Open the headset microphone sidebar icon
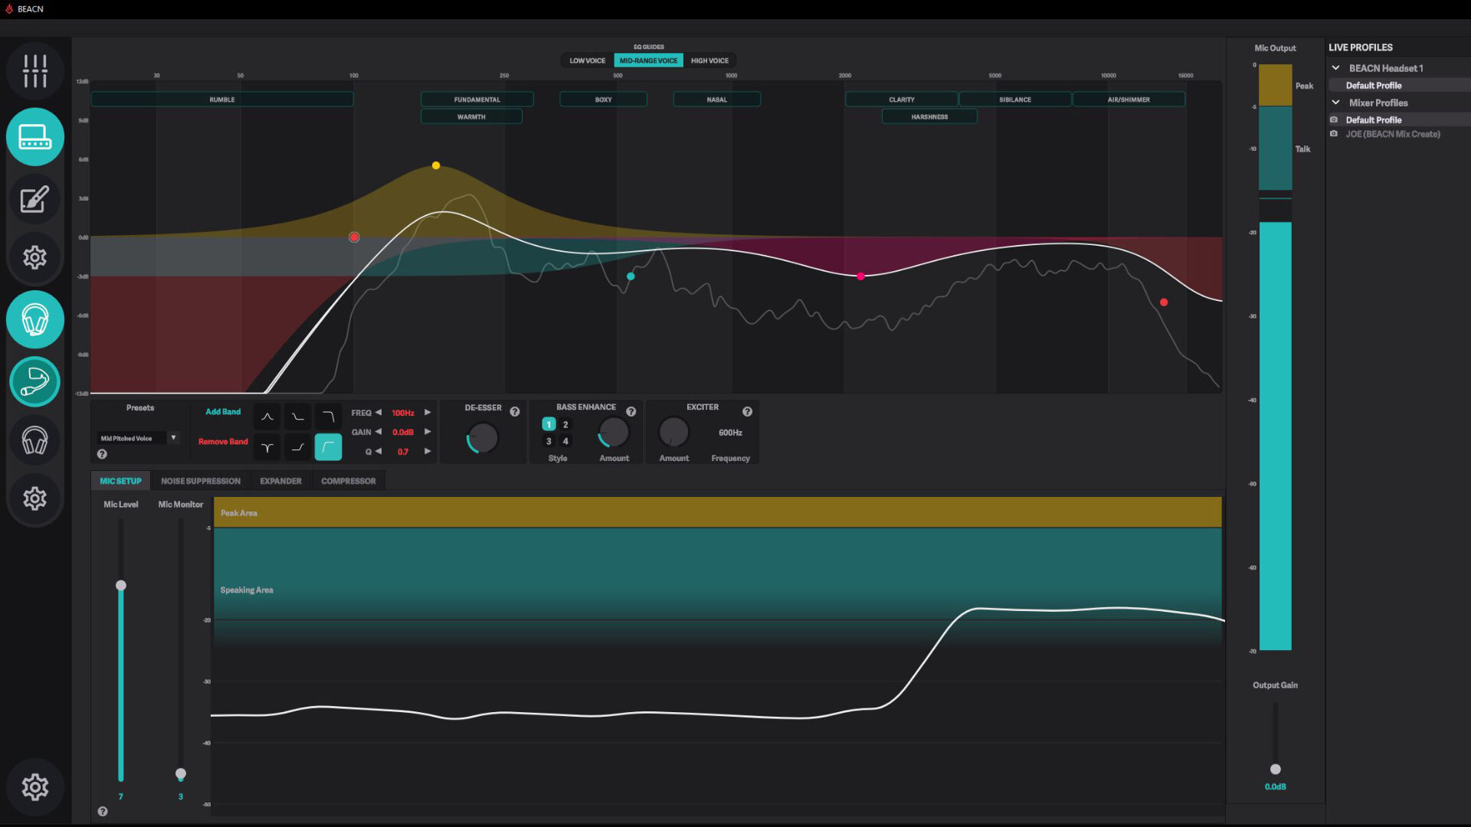Screen dimensions: 1471x827 tap(34, 381)
